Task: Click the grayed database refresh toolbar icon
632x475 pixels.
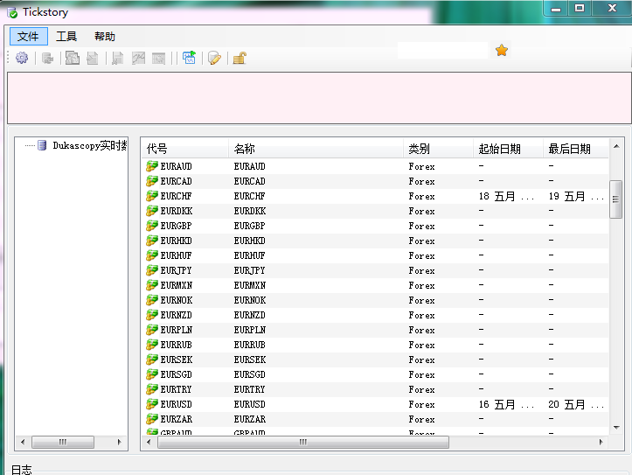Action: point(47,59)
